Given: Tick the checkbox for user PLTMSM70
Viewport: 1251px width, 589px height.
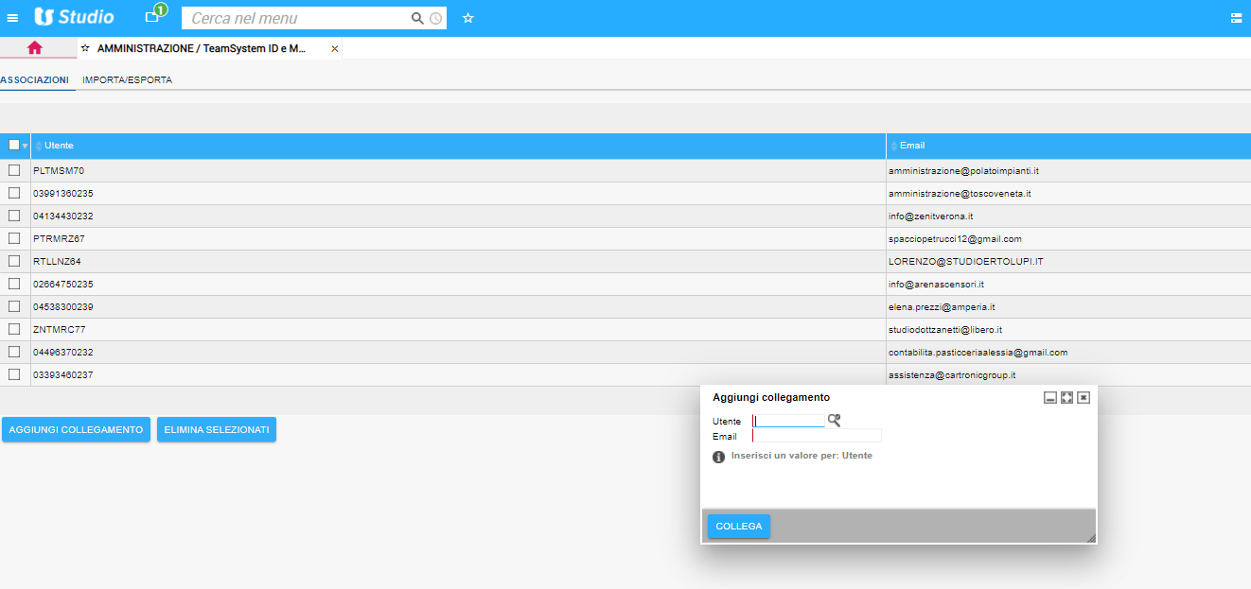Looking at the screenshot, I should click(14, 170).
